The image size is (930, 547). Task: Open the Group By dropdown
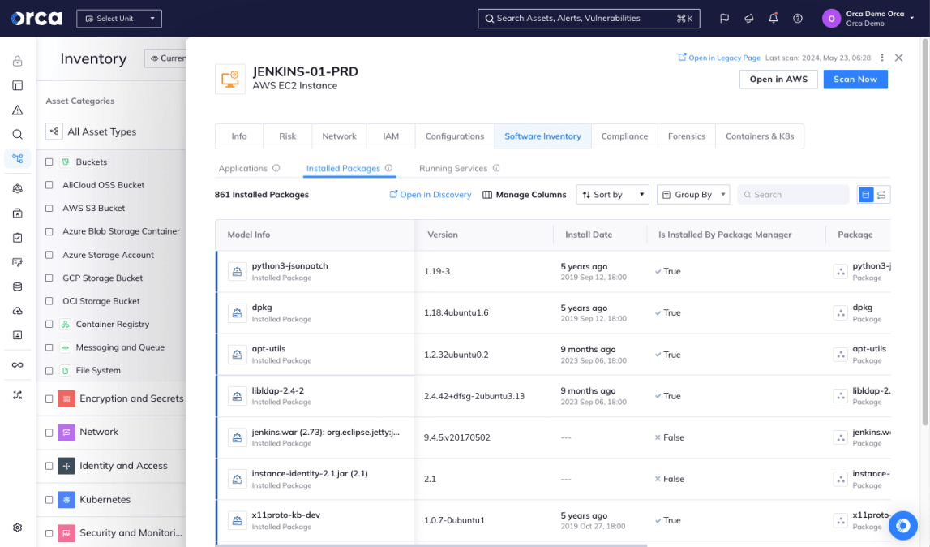(x=692, y=194)
